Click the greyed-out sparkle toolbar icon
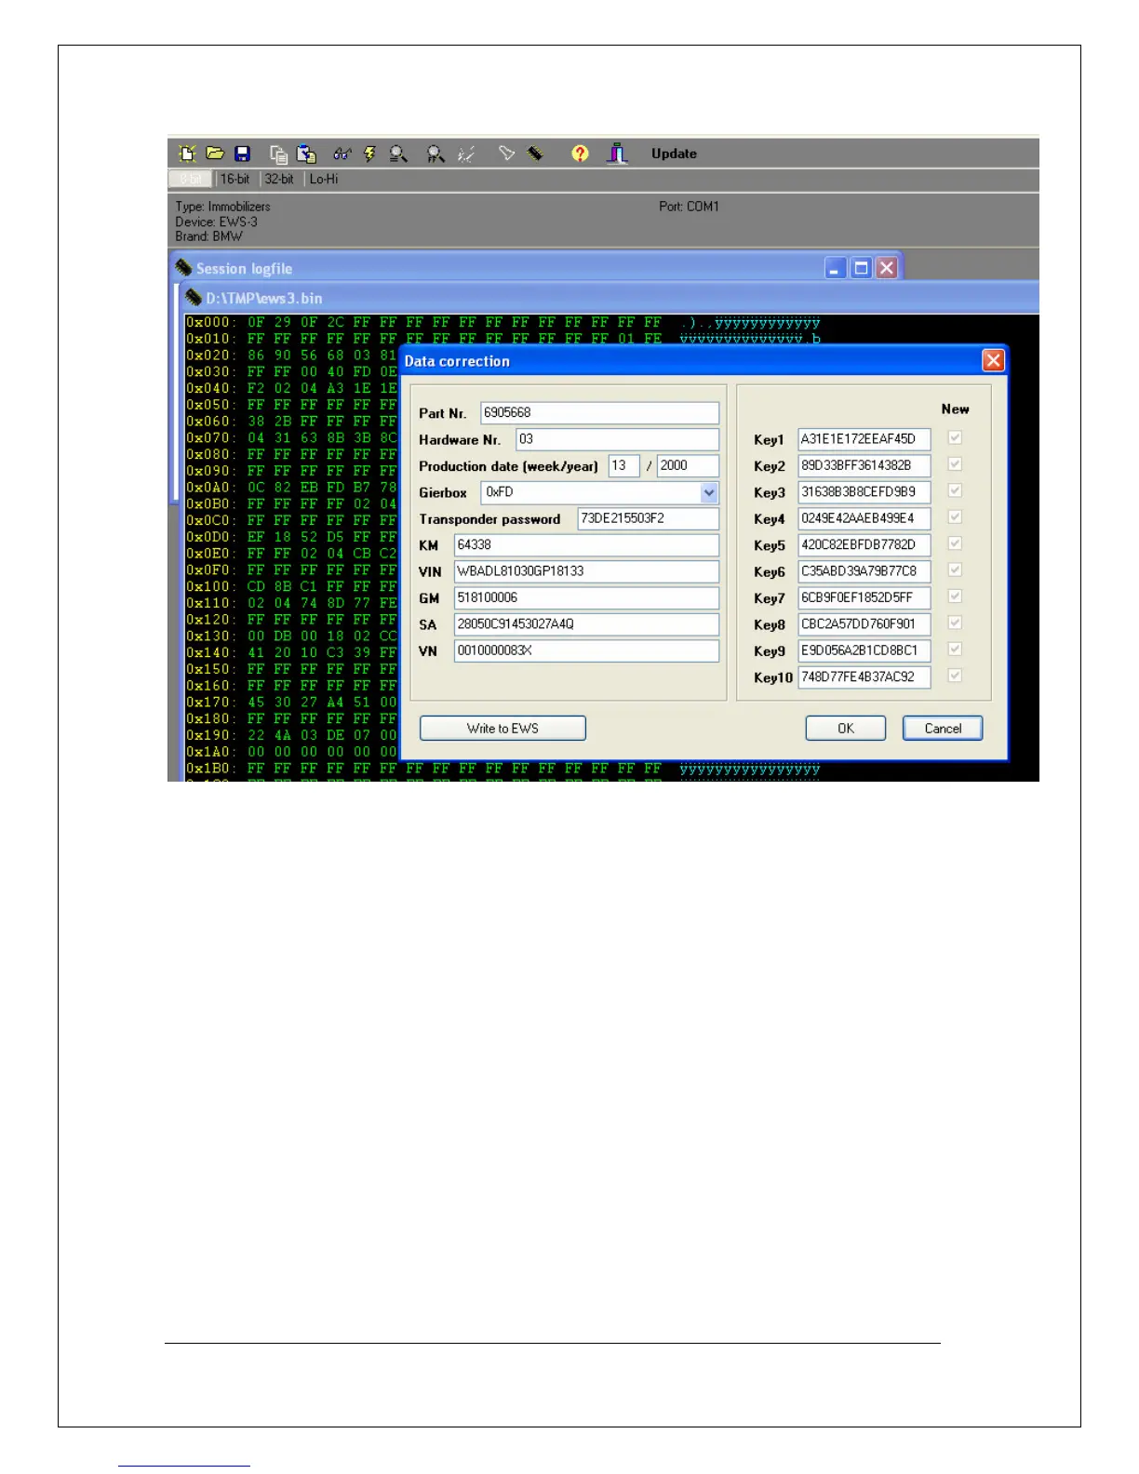The height and width of the screenshot is (1474, 1139). click(x=465, y=154)
